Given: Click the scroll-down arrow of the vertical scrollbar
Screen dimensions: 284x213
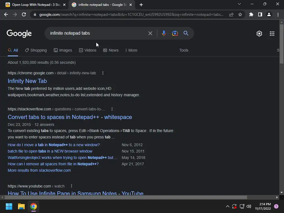Looking at the screenshot, I should 282,192.
